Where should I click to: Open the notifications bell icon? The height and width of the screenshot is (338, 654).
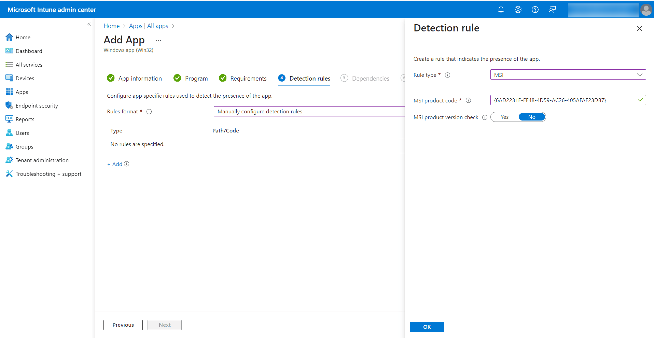pos(501,10)
